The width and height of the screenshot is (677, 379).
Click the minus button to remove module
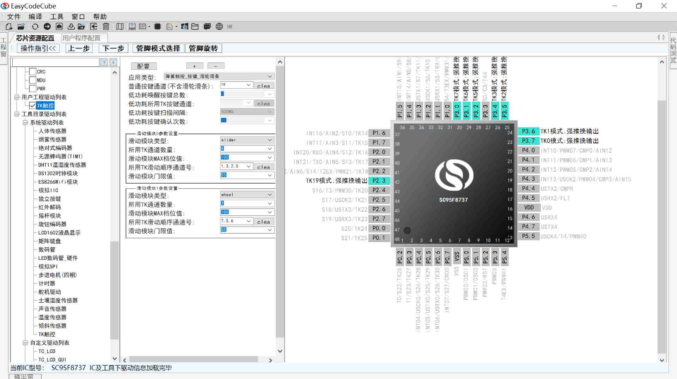[x=216, y=66]
